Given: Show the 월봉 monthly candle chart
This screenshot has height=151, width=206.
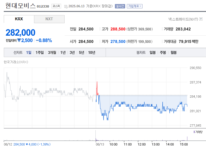Looking at the screenshot, I should pos(173,52).
